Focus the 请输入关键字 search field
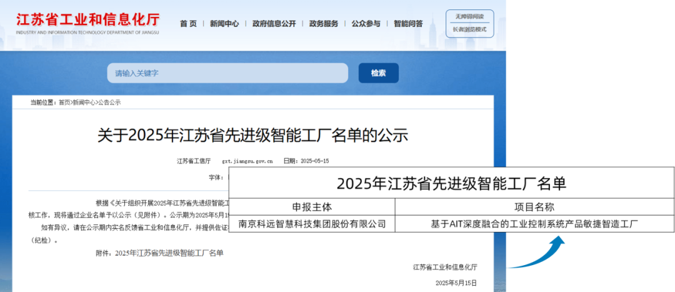 pyautogui.click(x=227, y=73)
